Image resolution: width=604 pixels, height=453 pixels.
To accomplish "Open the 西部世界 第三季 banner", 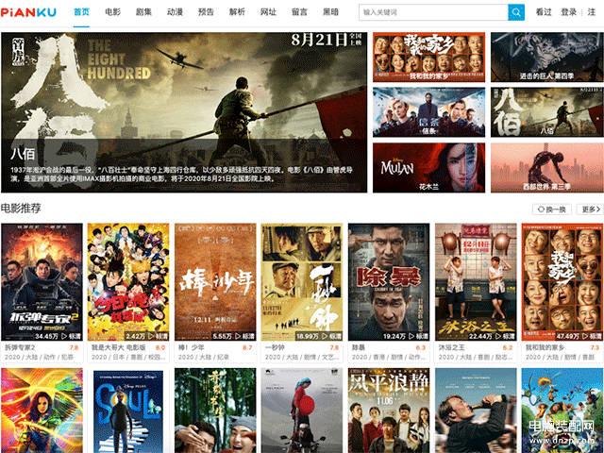I will pos(547,168).
